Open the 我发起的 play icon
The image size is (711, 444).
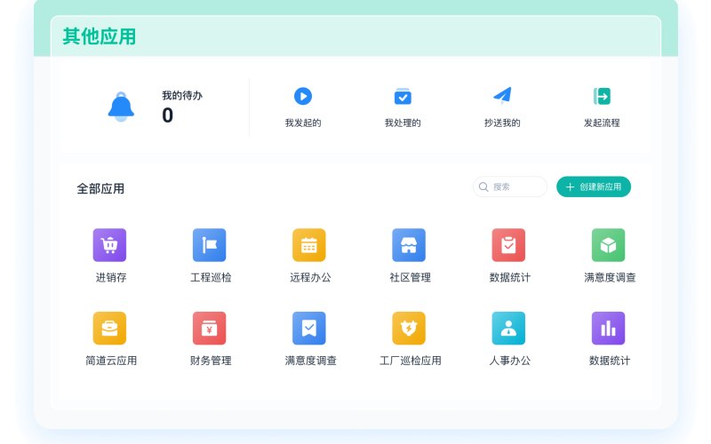pyautogui.click(x=303, y=96)
